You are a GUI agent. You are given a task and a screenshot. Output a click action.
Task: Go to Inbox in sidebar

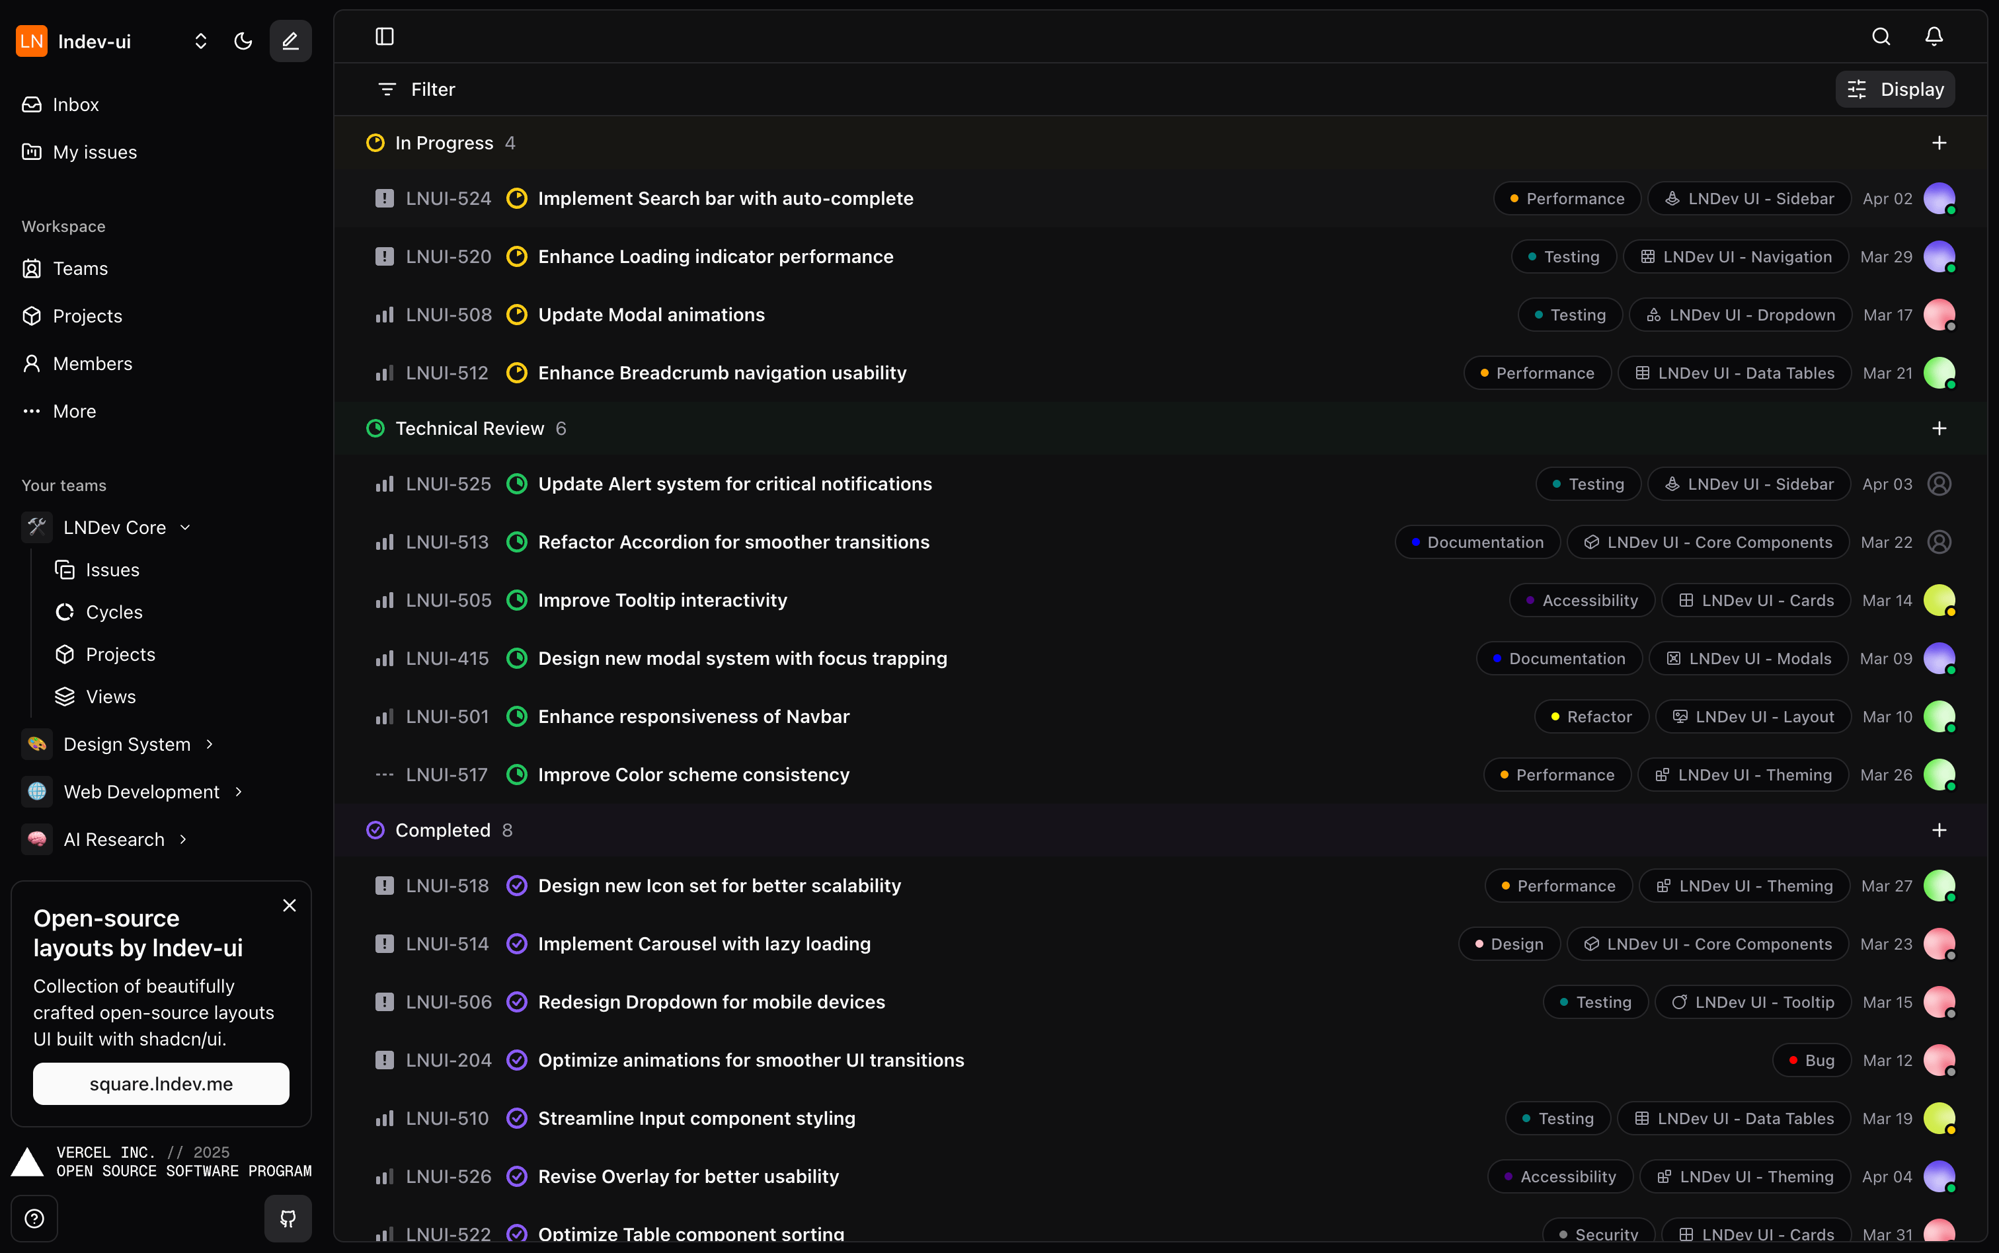click(x=75, y=104)
